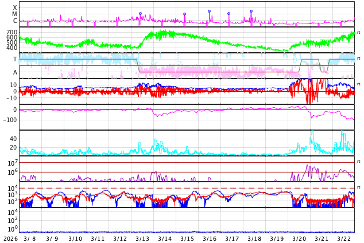Click the 3/20 date label

tap(299, 238)
